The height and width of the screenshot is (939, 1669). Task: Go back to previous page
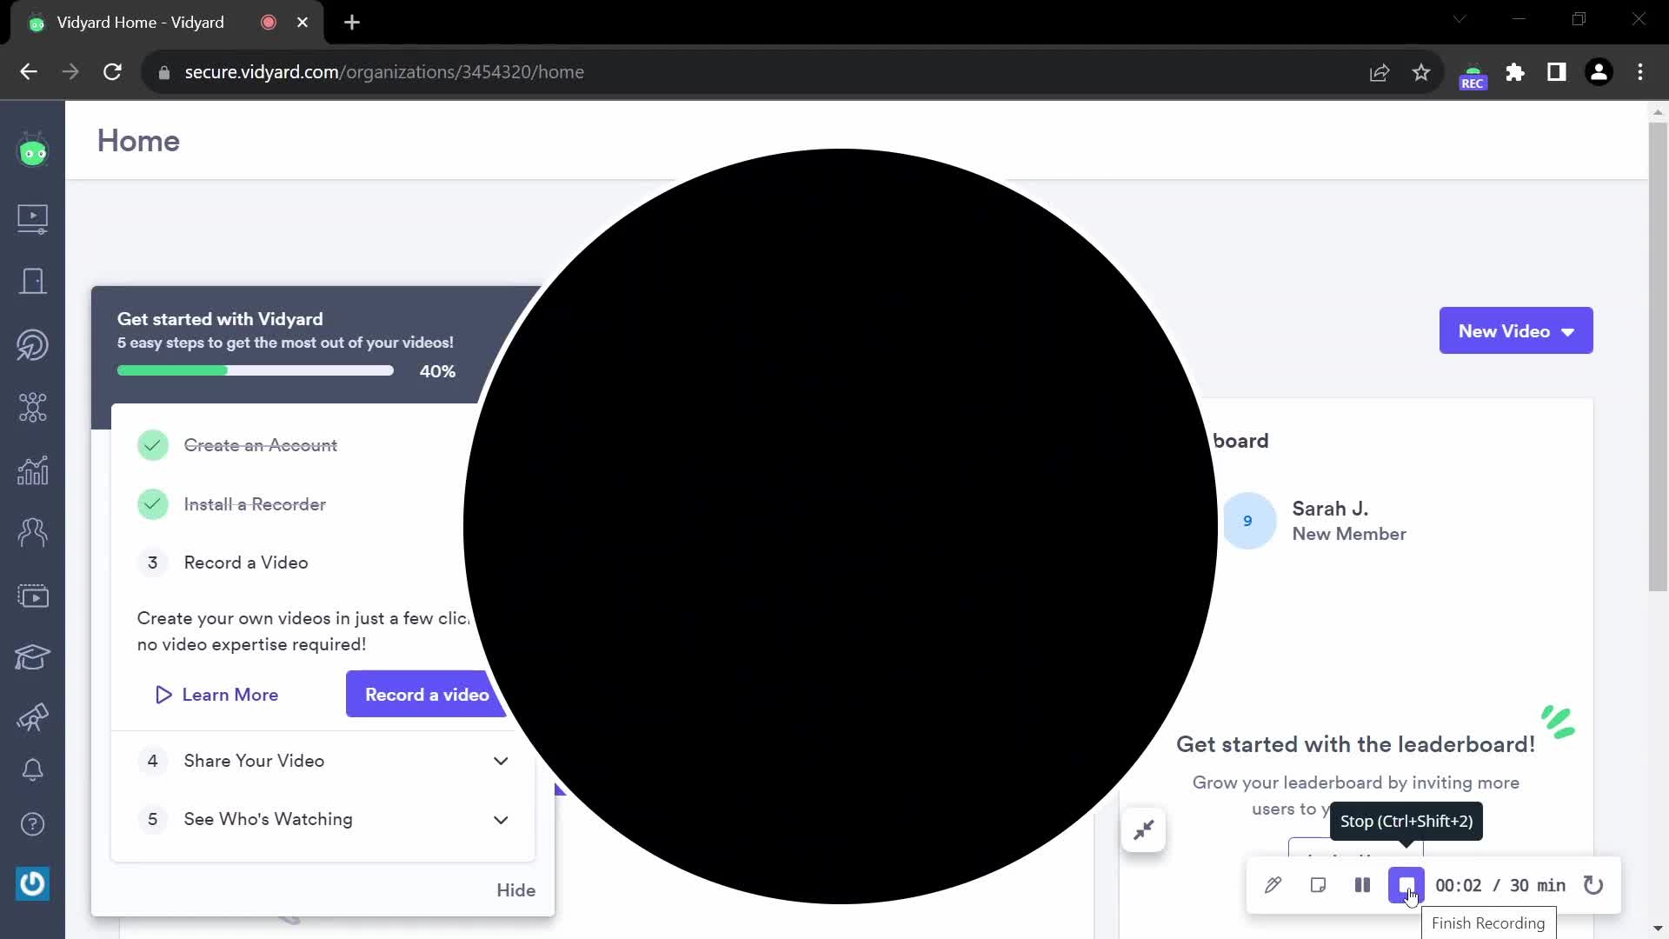tap(29, 72)
